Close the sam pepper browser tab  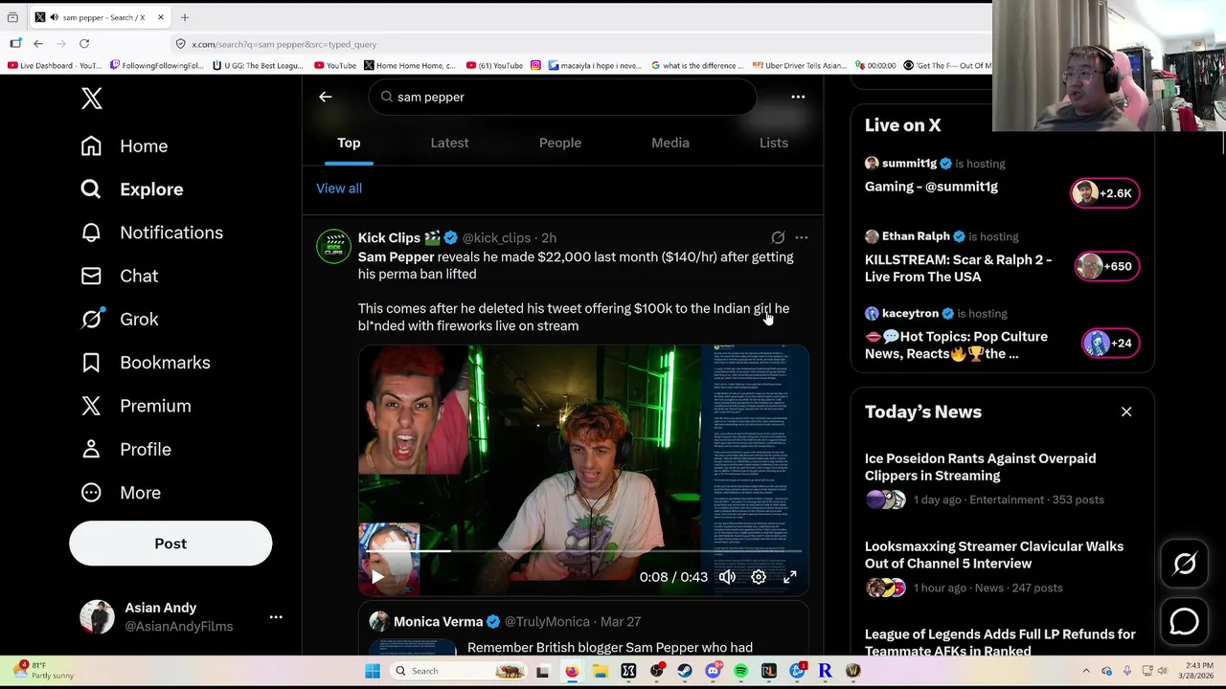click(x=161, y=17)
